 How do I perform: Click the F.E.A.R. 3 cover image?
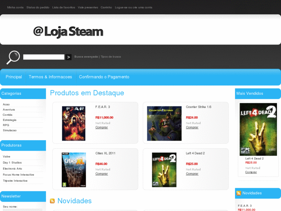click(74, 124)
